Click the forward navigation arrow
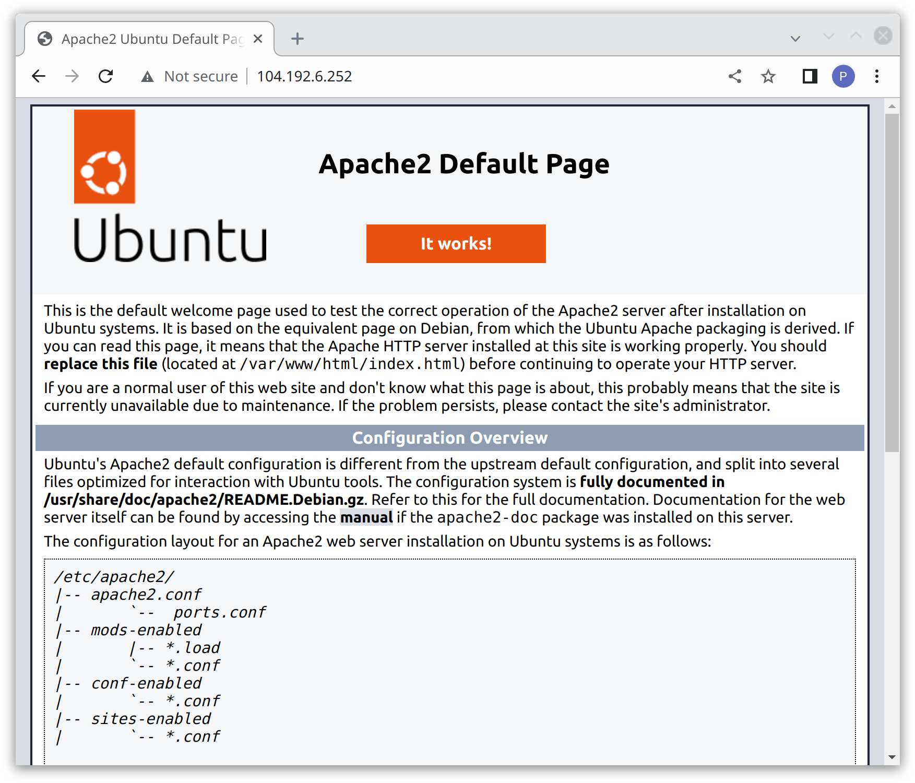The image size is (915, 783). pyautogui.click(x=72, y=76)
